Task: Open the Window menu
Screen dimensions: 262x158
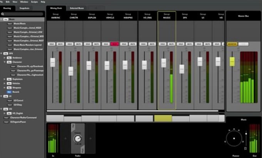Action: [24, 2]
